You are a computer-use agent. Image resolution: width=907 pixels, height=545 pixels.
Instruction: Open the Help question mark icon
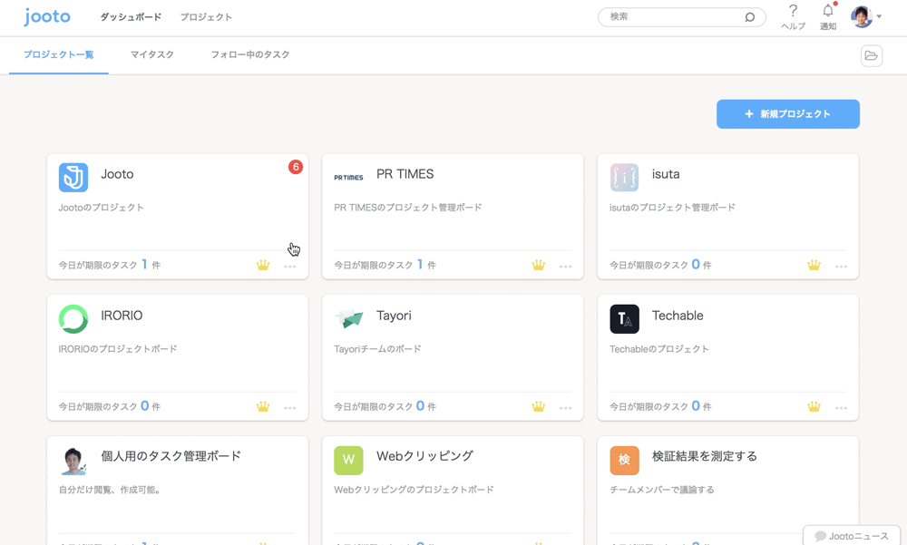pyautogui.click(x=793, y=12)
